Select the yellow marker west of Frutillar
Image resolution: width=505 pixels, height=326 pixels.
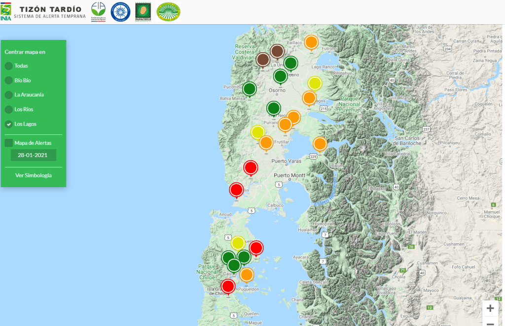coord(258,132)
